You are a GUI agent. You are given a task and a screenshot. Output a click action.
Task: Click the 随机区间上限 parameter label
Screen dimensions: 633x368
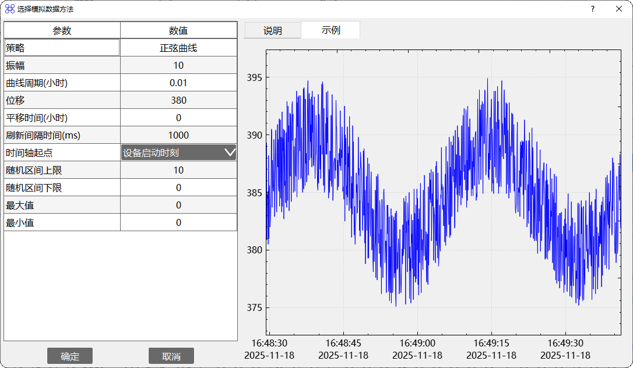click(34, 170)
